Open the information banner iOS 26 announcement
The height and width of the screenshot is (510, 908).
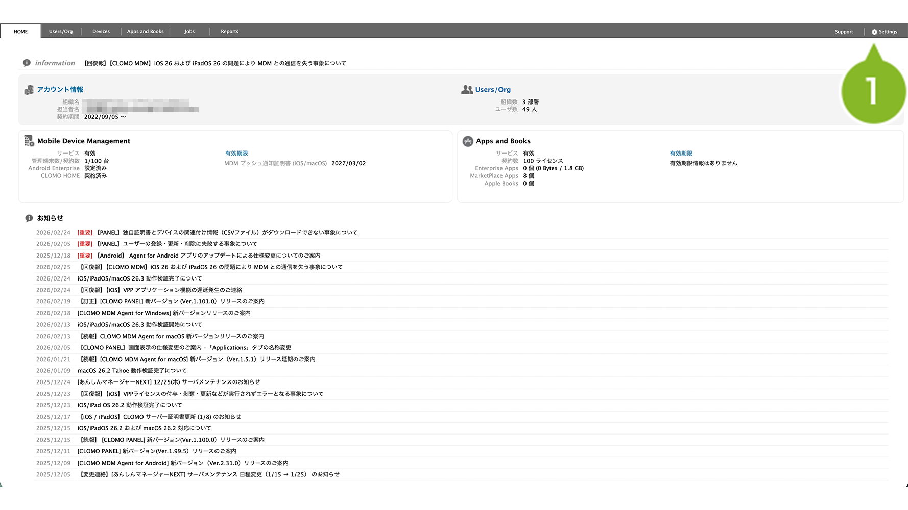coord(214,63)
